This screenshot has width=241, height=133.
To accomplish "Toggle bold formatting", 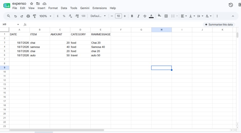I will [x=132, y=16].
